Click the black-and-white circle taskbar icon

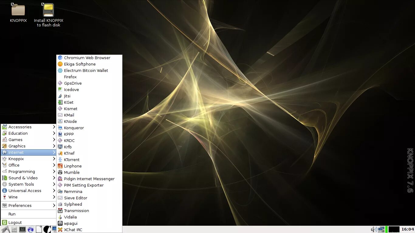coord(47,229)
